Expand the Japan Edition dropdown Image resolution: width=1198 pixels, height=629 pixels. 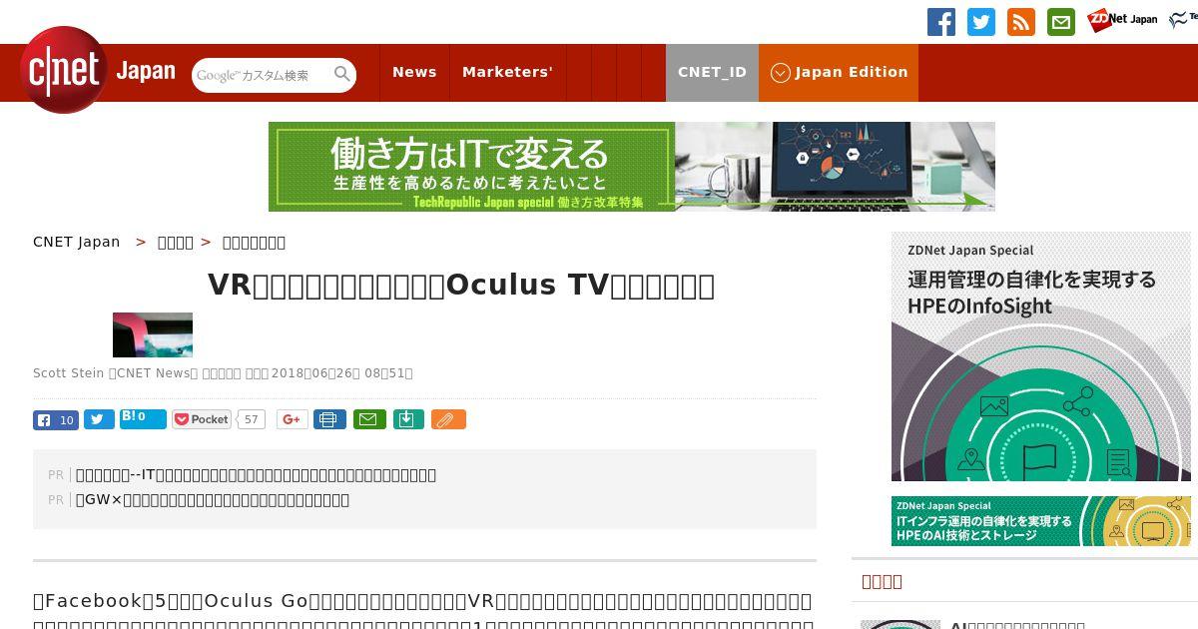tap(839, 72)
